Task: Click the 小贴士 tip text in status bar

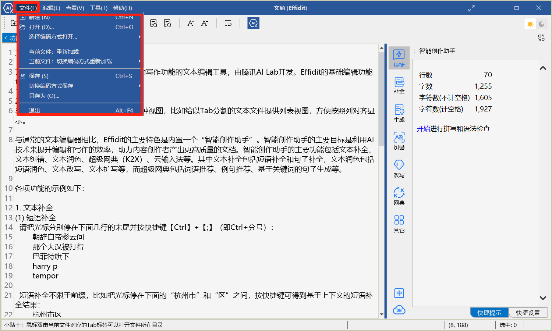Action: pyautogui.click(x=84, y=325)
